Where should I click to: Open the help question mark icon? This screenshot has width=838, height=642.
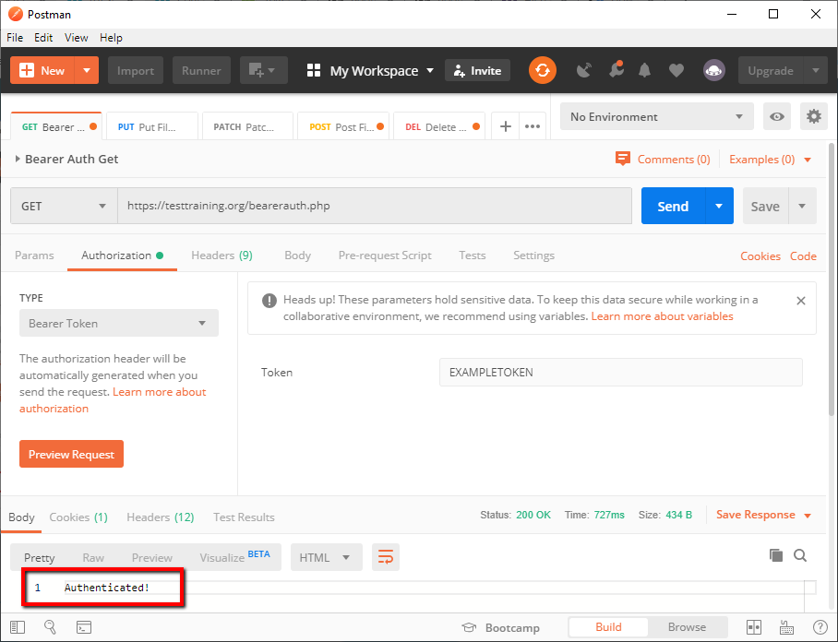pos(820,627)
